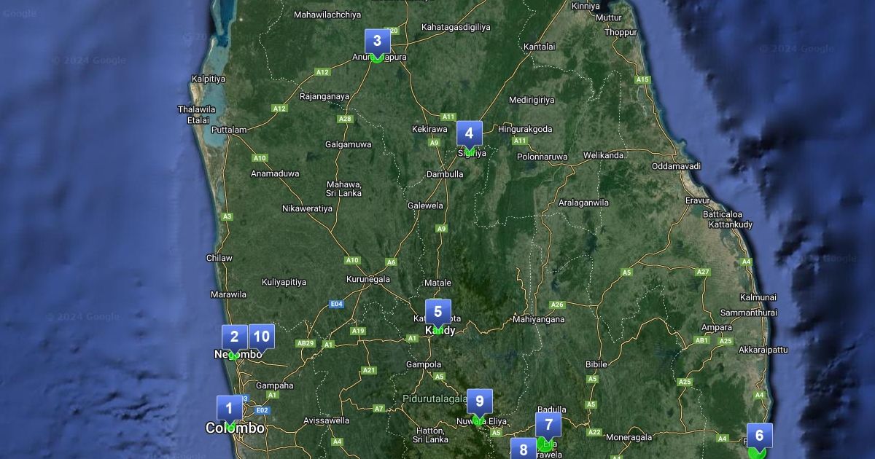Select marker 8 at the bottom edge
The image size is (875, 459).
coord(523,449)
